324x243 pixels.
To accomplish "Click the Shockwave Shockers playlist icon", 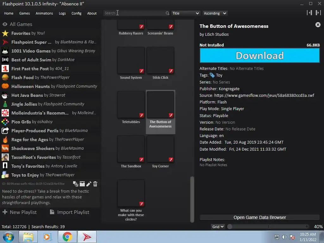I will [5, 148].
